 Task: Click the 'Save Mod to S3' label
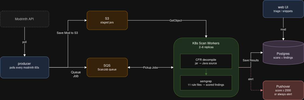click(x=67, y=33)
